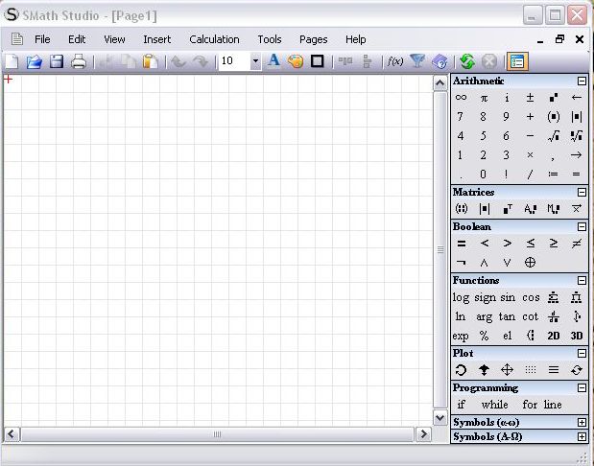
Task: Paste from clipboard toolbar icon
Action: (x=151, y=61)
